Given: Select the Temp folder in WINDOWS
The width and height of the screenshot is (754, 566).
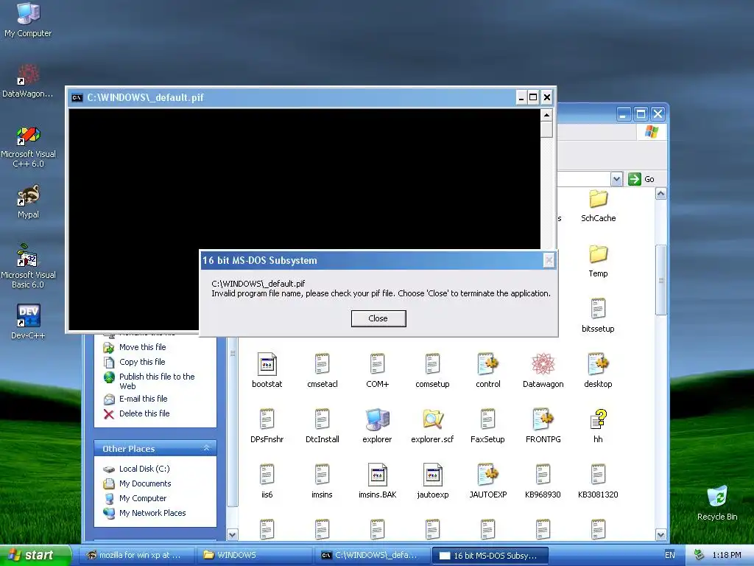Looking at the screenshot, I should [598, 261].
